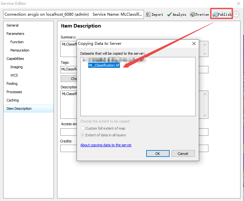Click into the Tags text field

(69, 69)
